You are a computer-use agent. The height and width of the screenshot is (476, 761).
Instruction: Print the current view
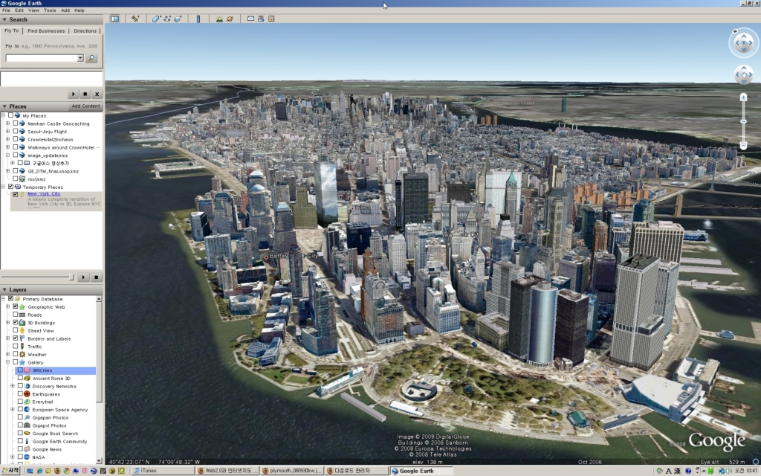(261, 19)
